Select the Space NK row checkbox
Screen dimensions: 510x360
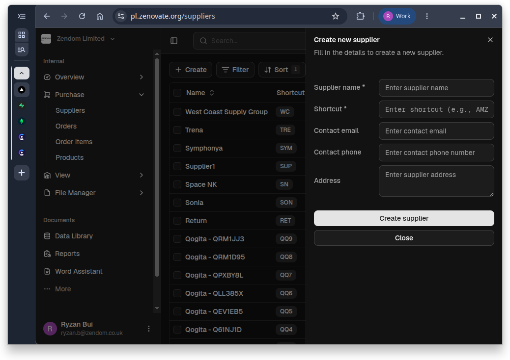pos(177,185)
